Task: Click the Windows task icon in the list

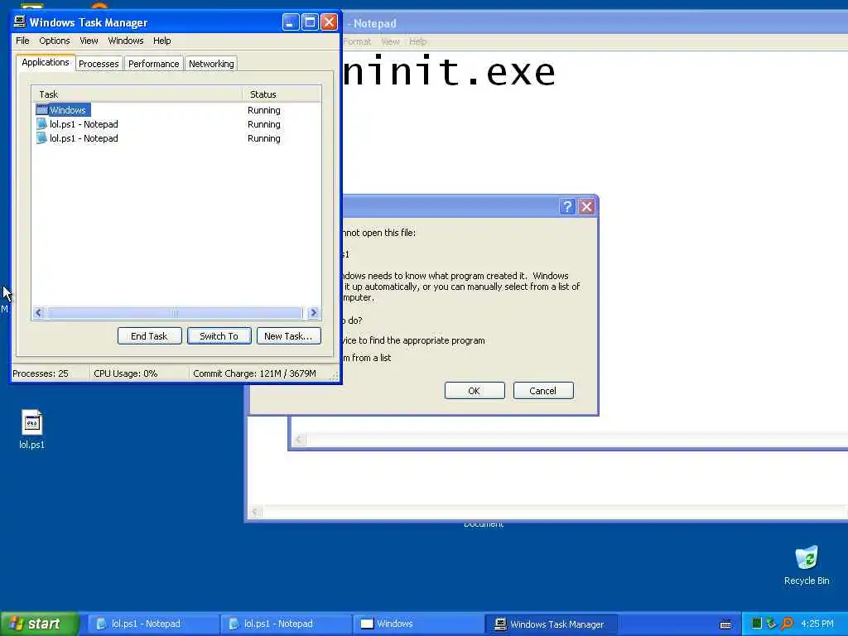Action: tap(41, 110)
